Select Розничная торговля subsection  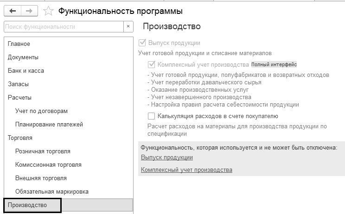(x=43, y=151)
